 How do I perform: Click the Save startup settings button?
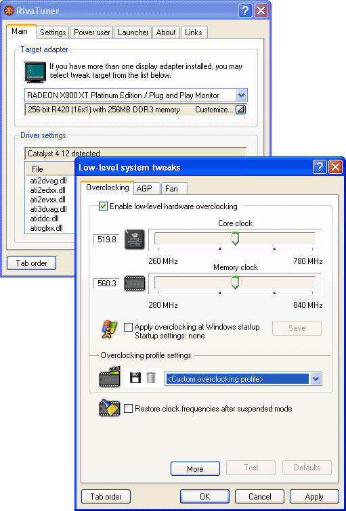297,328
